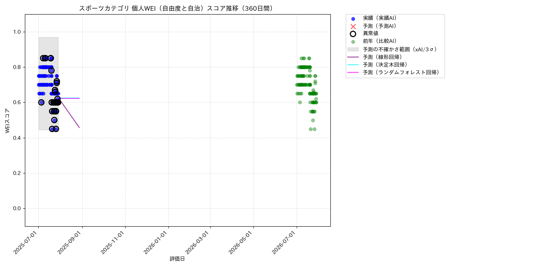
Task: Click the 1.0 y-axis tick label
Action: coord(17,32)
